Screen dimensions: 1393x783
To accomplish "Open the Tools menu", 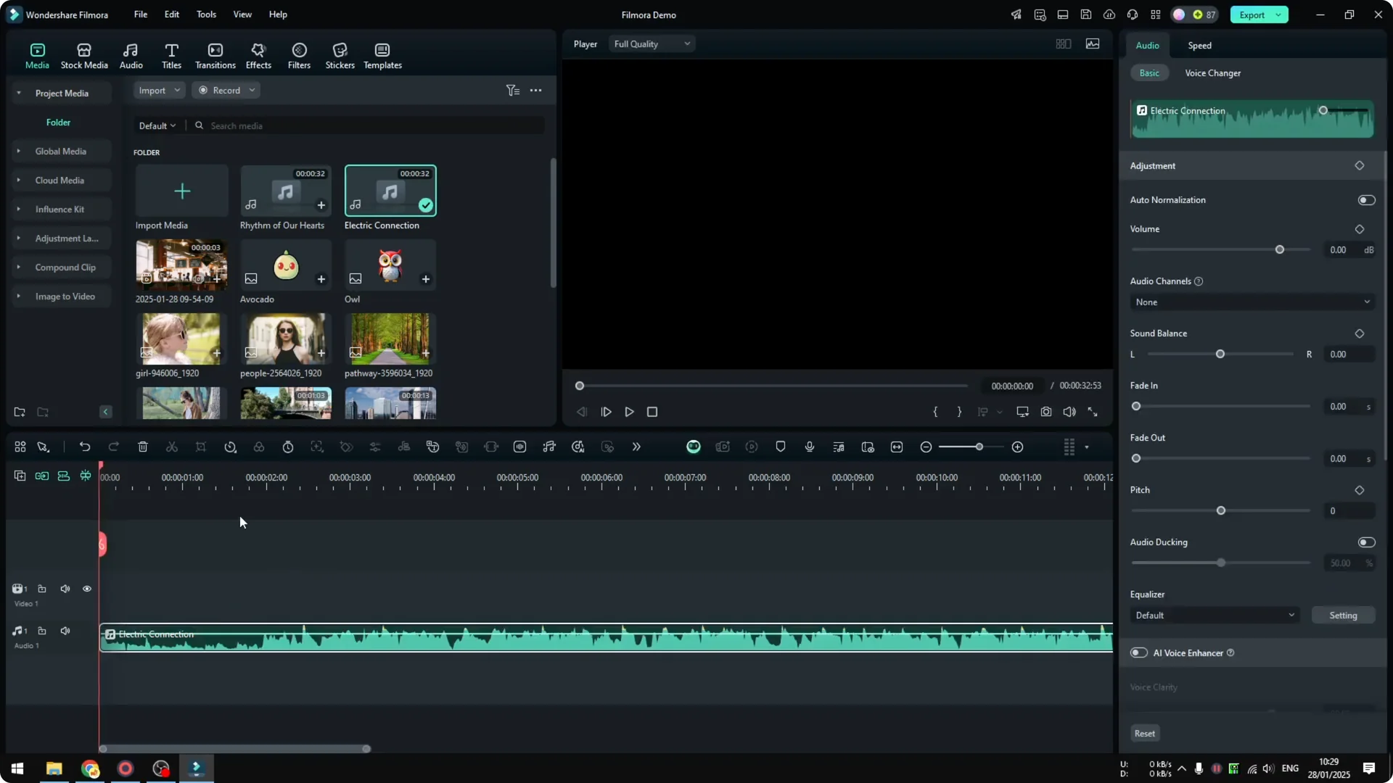I will coord(205,14).
